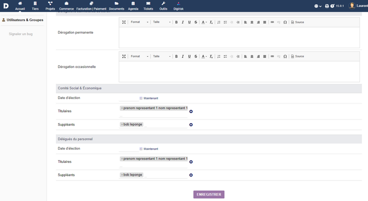The image size is (368, 201).
Task: Open Format dropdown in Dérogation permanente editor
Action: coord(140,22)
